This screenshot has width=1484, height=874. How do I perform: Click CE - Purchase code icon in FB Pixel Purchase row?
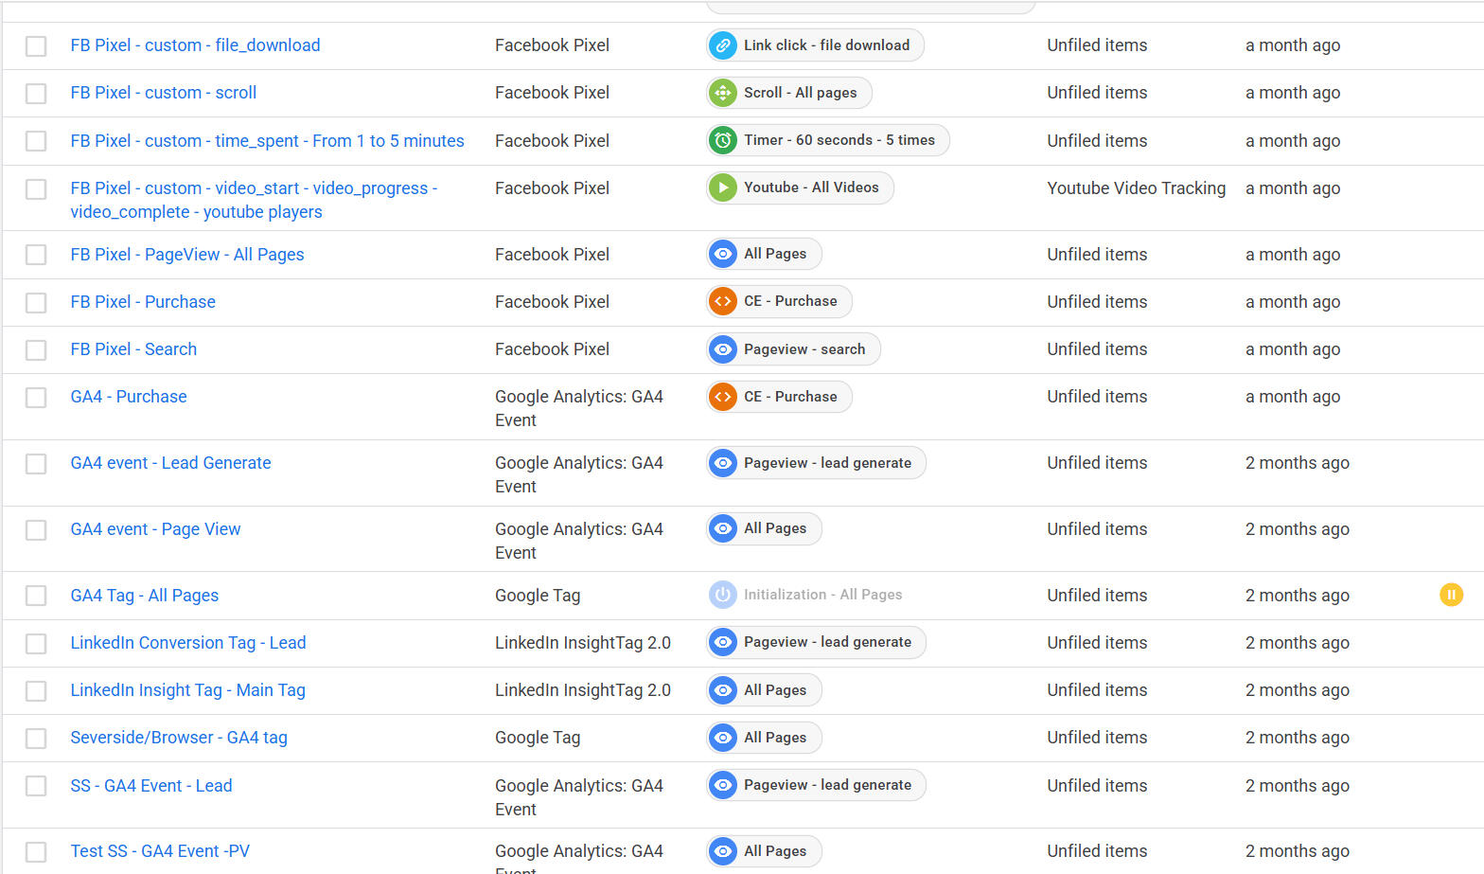(x=723, y=301)
